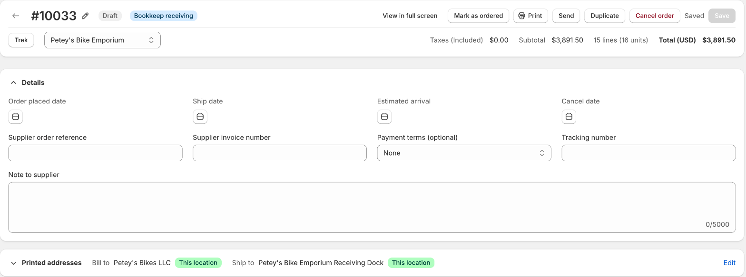Viewport: 746px width, 277px height.
Task: Click the 15 lines (16 units) text
Action: [x=621, y=40]
